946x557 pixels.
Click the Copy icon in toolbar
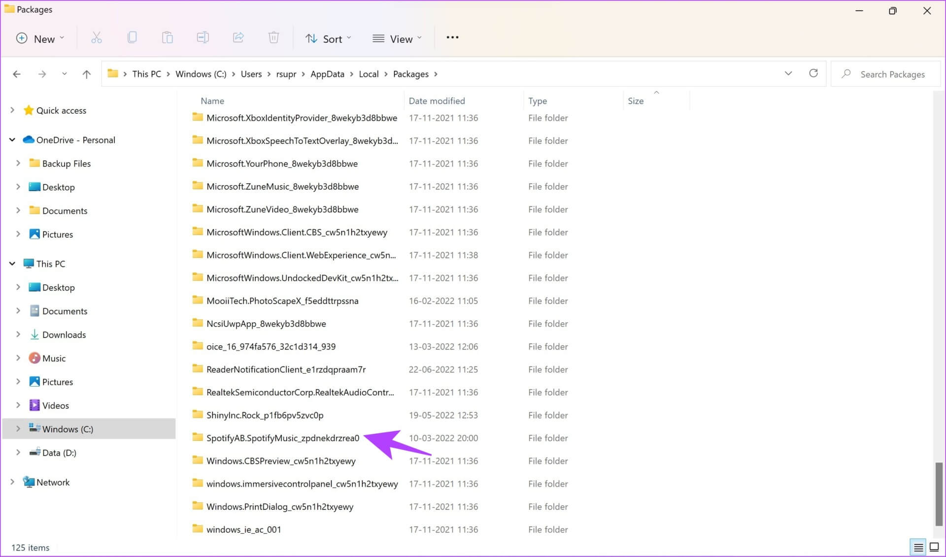coord(132,38)
